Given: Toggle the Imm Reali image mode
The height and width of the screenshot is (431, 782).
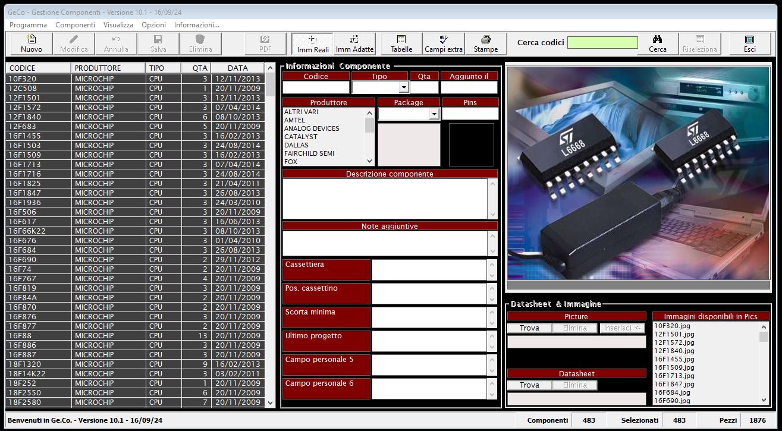Looking at the screenshot, I should pos(313,43).
